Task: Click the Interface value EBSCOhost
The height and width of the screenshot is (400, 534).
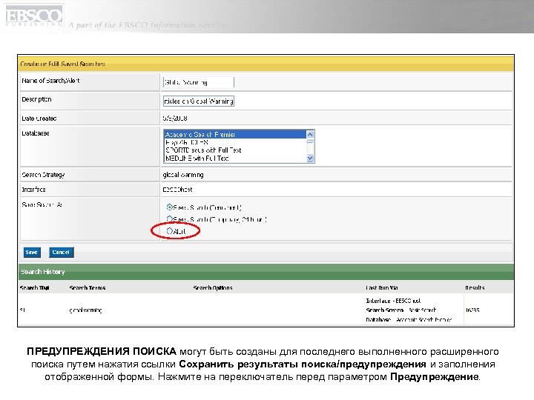Action: [177, 190]
